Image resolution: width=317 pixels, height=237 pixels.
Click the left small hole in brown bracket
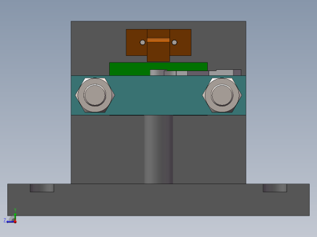(143, 43)
